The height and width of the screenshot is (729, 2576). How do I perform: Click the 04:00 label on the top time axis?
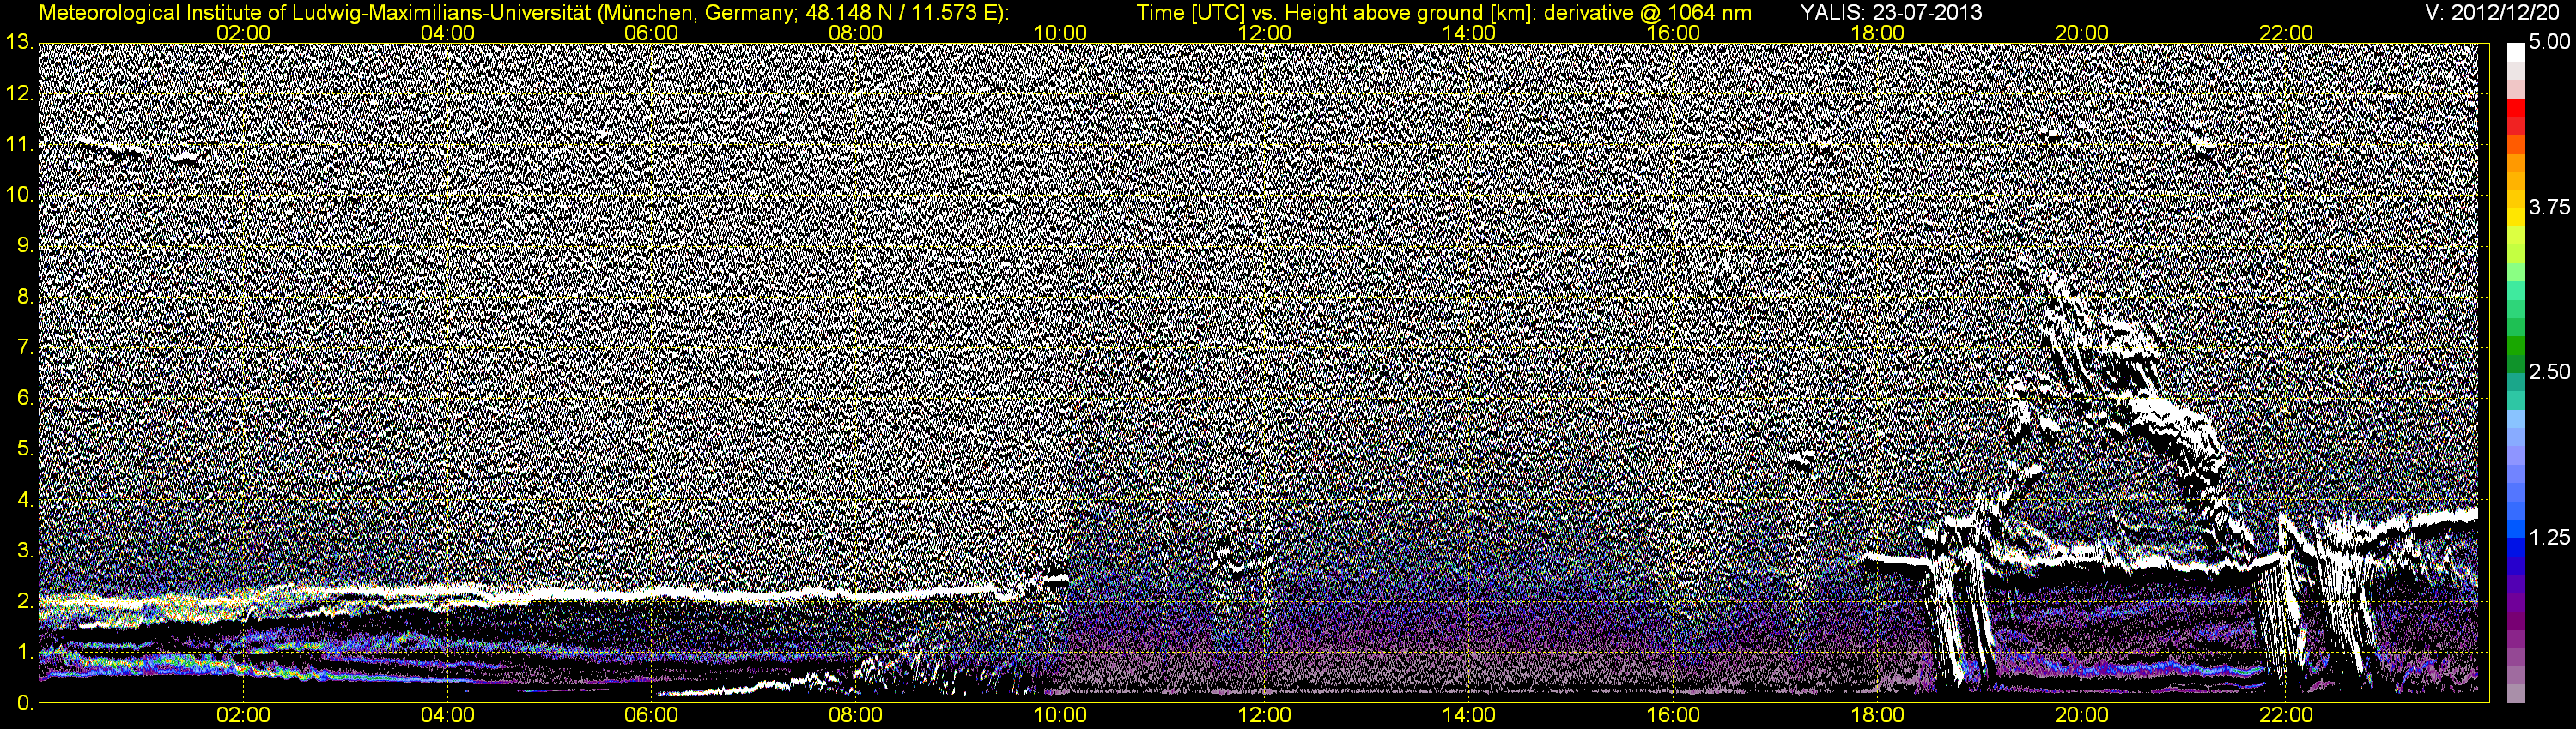(x=447, y=33)
